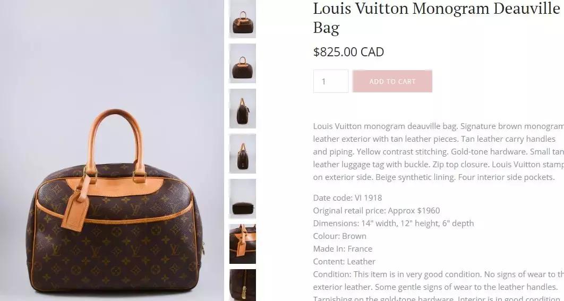Add the Deauville bag to cart
The width and height of the screenshot is (564, 301).
tap(392, 81)
